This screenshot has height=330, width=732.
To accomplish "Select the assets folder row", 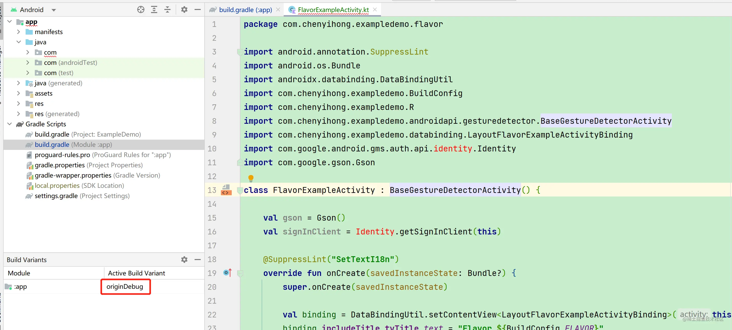I will point(104,93).
